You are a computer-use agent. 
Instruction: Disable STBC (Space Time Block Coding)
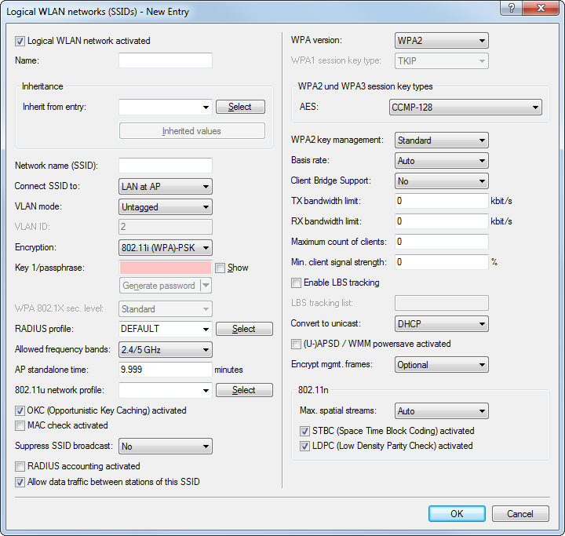click(x=305, y=431)
